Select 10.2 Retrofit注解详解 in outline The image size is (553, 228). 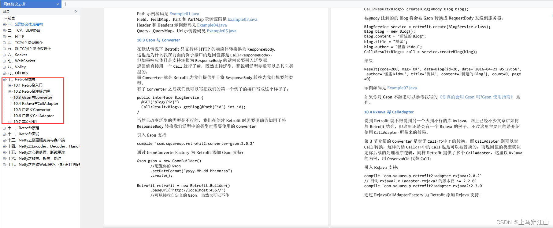32,91
